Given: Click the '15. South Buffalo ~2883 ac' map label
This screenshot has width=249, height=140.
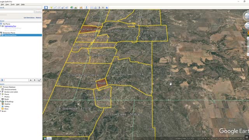Looking at the screenshot, I should pos(83,75).
